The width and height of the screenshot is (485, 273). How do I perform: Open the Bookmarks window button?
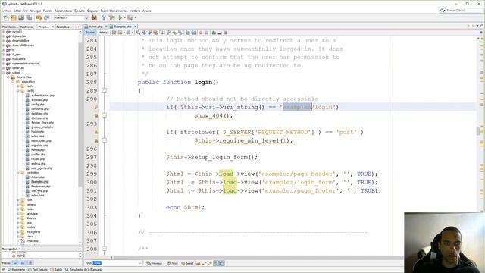coord(16,270)
